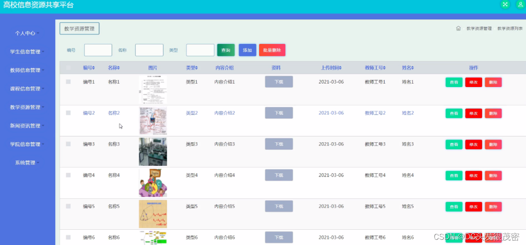Image resolution: width=526 pixels, height=245 pixels.
Task: Expand 教学资源管理 sidebar menu
Action: (x=27, y=107)
